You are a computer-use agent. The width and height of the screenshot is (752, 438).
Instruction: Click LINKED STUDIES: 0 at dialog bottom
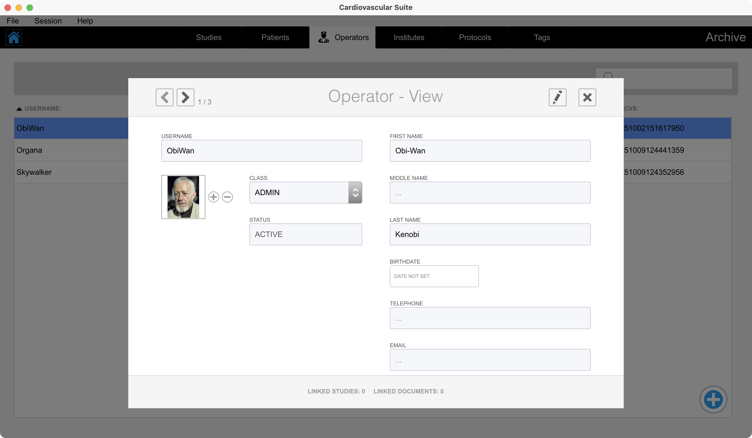coord(336,391)
